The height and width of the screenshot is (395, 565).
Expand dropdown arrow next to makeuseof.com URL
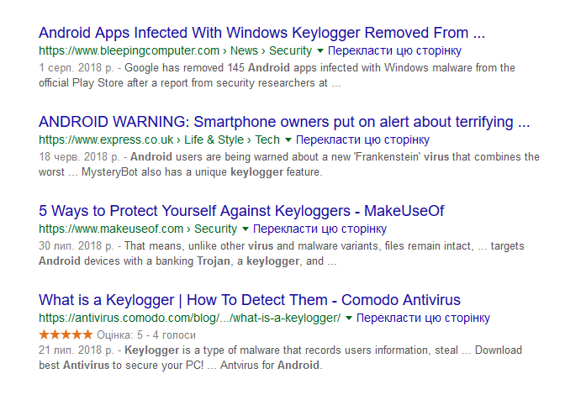pyautogui.click(x=245, y=229)
